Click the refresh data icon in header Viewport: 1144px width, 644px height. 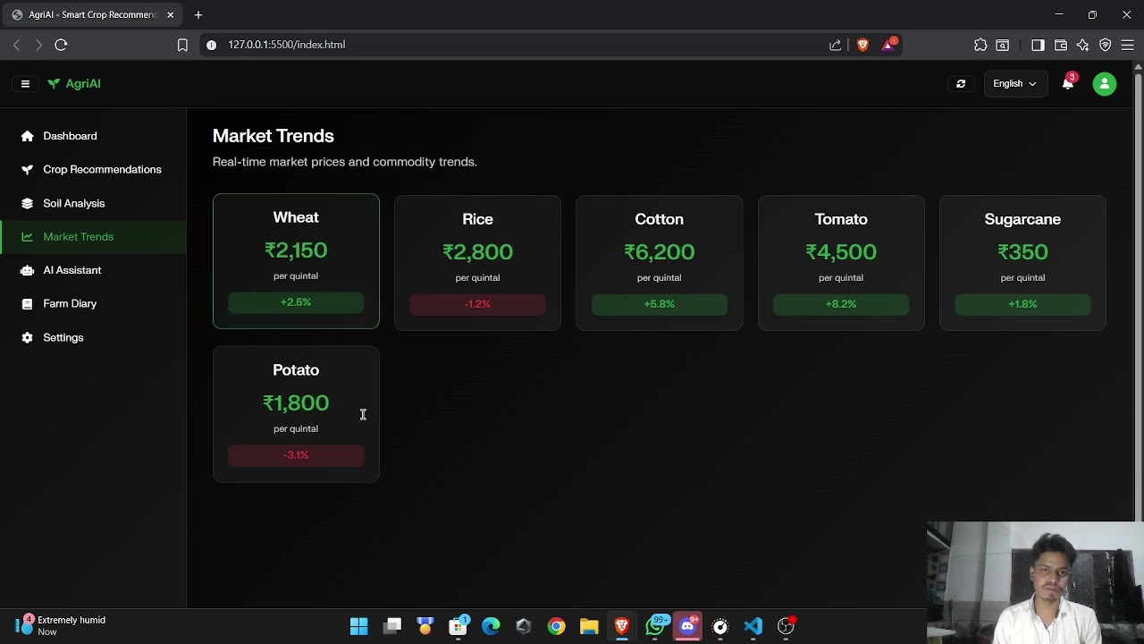tap(961, 84)
